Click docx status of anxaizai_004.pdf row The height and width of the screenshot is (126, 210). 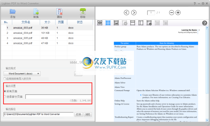point(71,33)
